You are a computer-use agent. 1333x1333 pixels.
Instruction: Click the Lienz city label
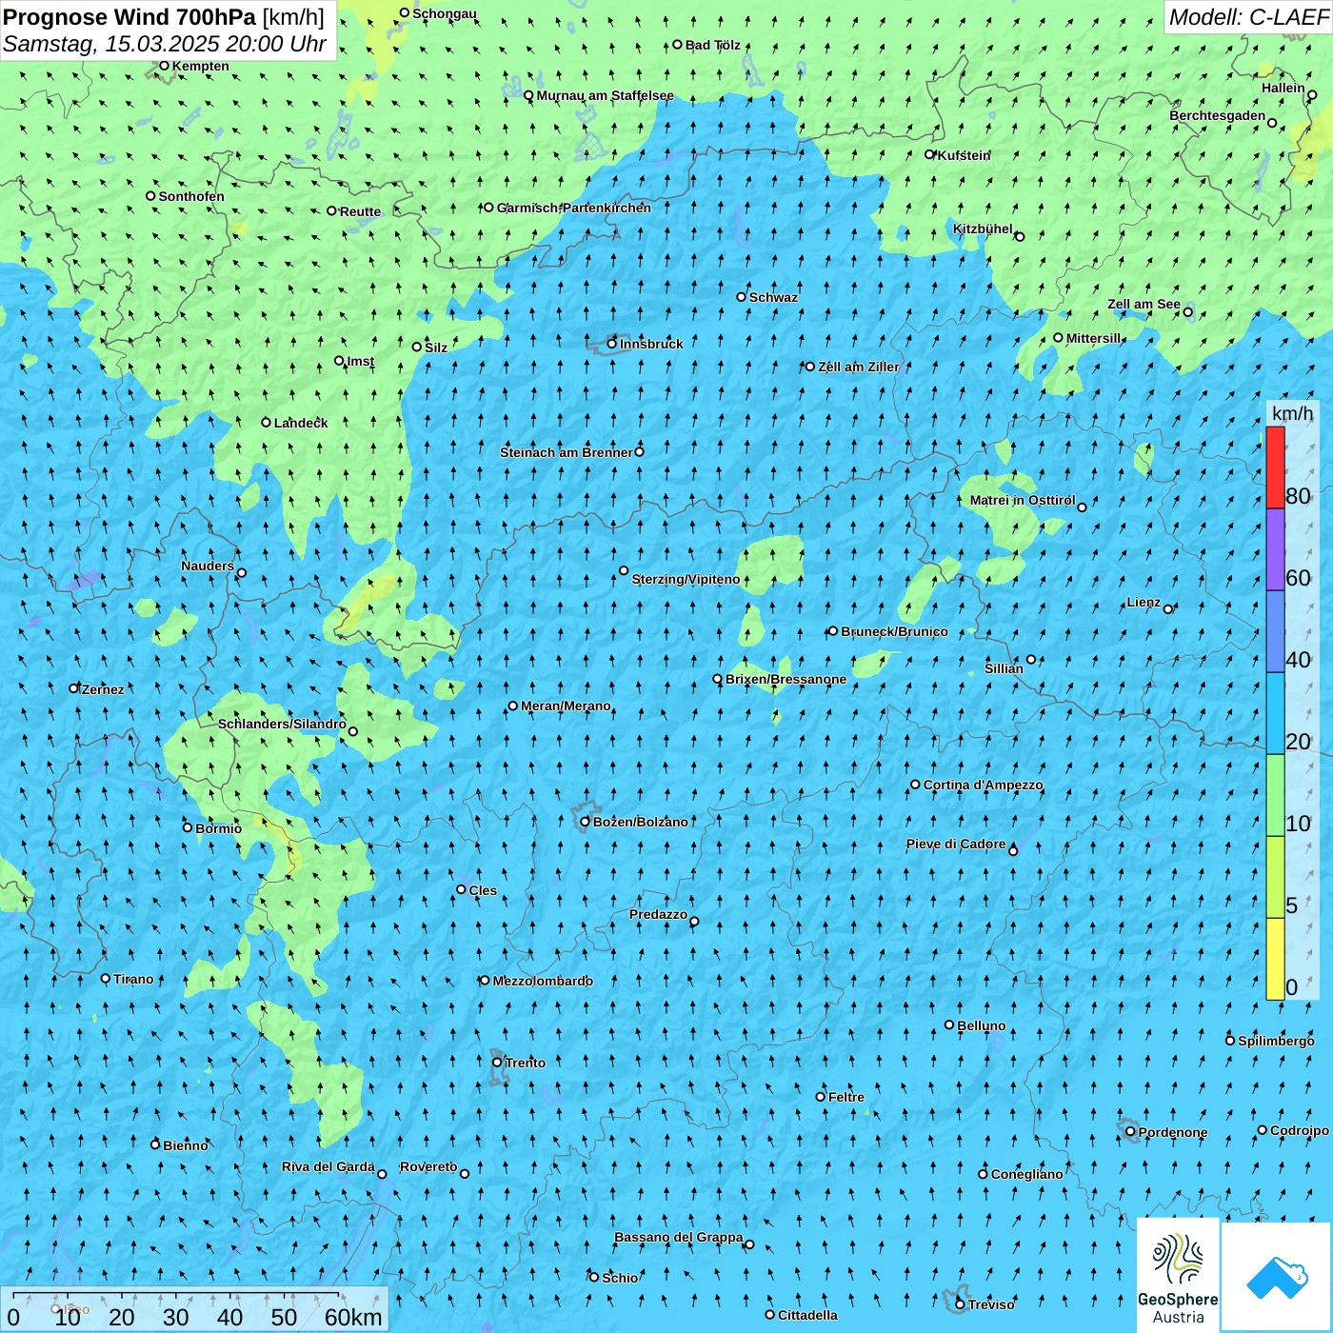[1144, 602]
